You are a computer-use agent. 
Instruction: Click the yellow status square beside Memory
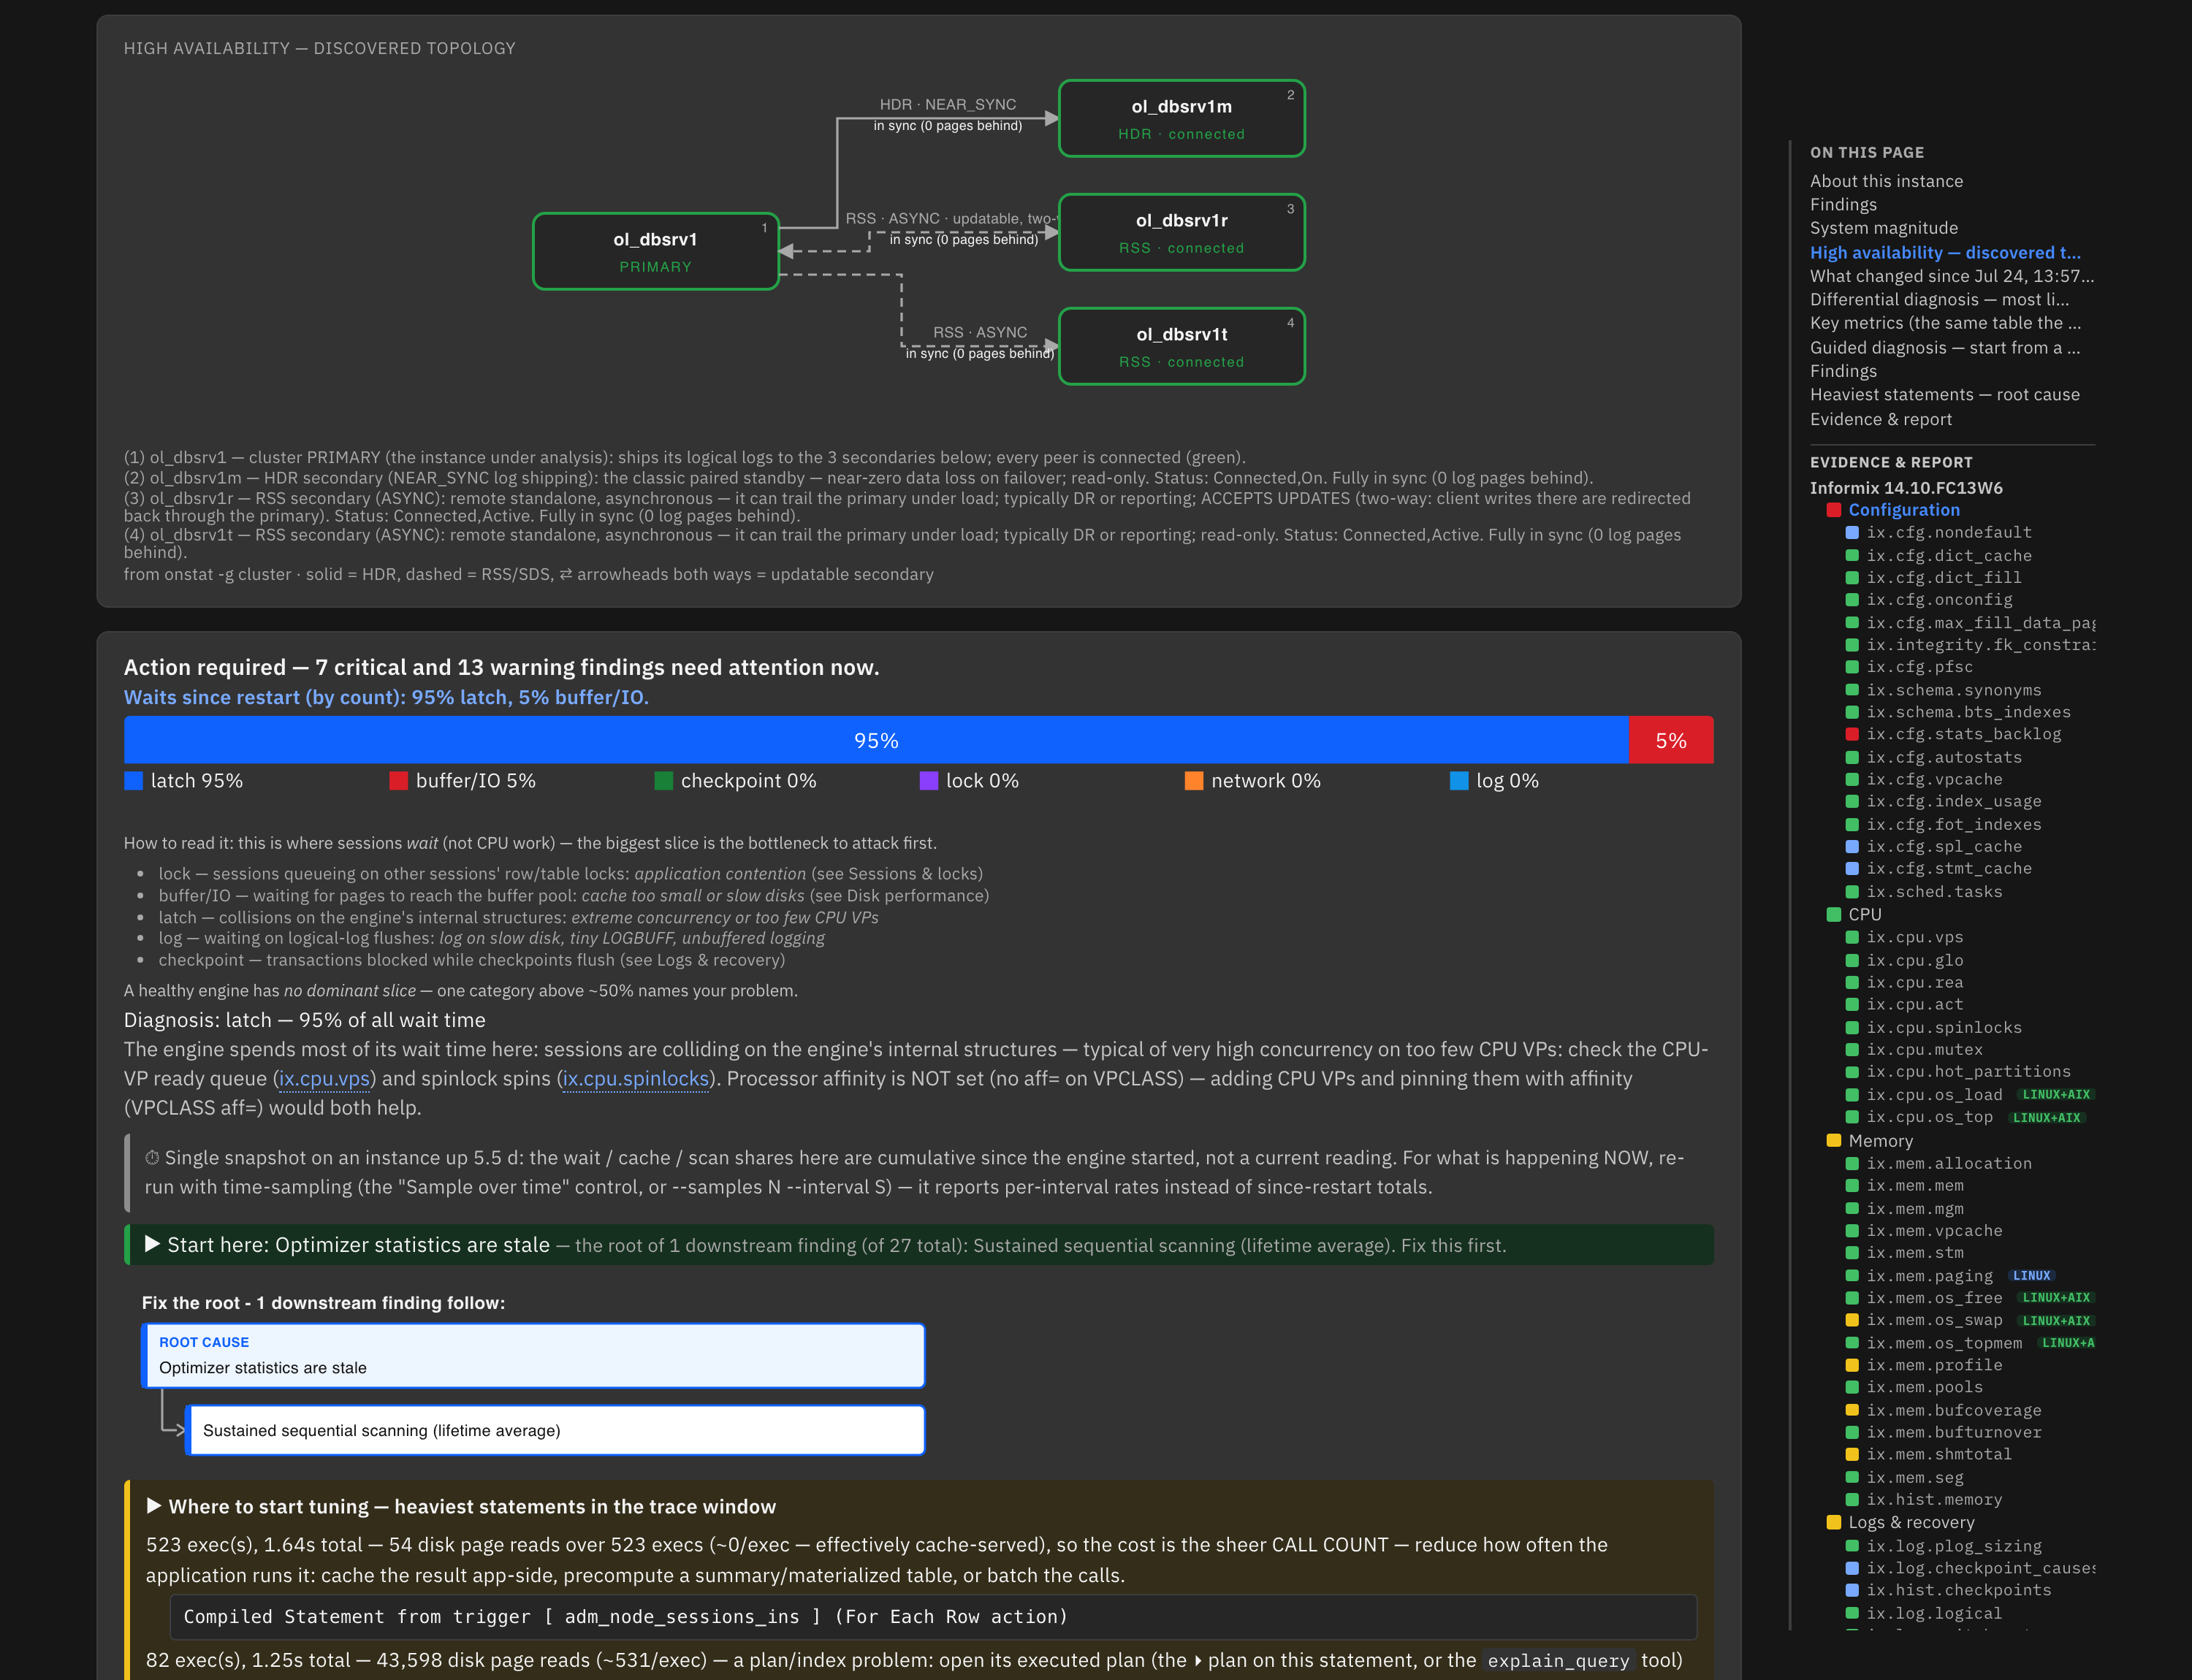pos(1834,1141)
